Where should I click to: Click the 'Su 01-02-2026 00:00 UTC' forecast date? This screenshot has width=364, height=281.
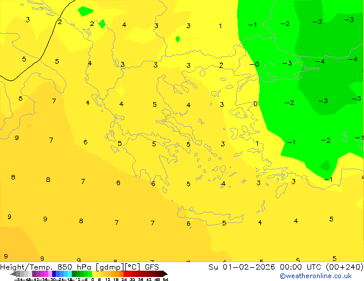pos(266,267)
